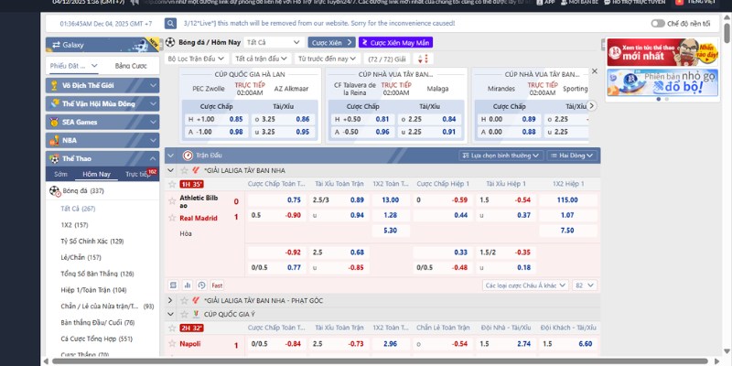The image size is (732, 366).
Task: Expand the GIẢI LALIGA TÂY BAN NHA - PHẠT GÓC league
Action: pos(170,300)
